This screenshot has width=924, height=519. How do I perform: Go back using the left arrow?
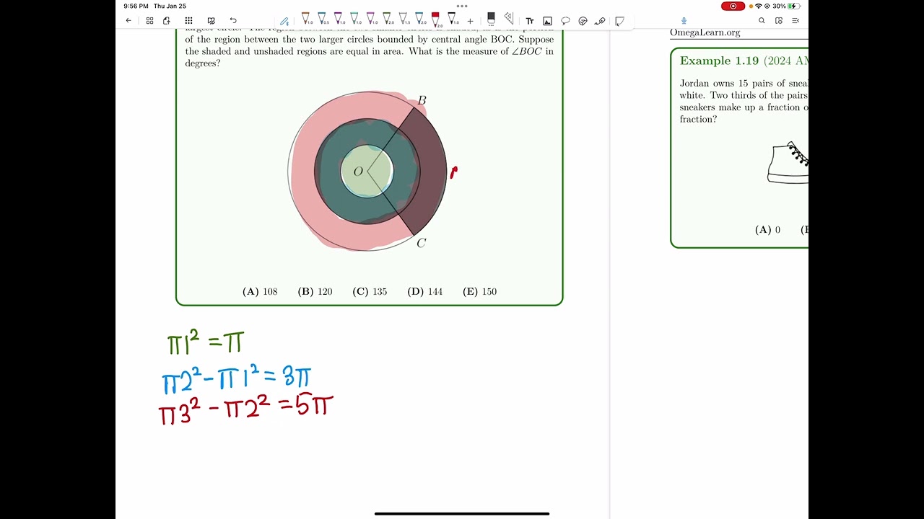point(128,21)
